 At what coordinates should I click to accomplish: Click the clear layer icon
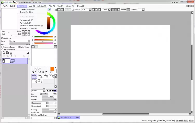tap(11, 56)
